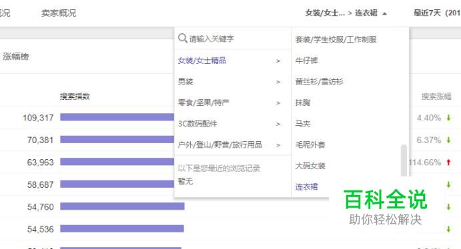Click the 搜索指数 column header

pyautogui.click(x=75, y=96)
